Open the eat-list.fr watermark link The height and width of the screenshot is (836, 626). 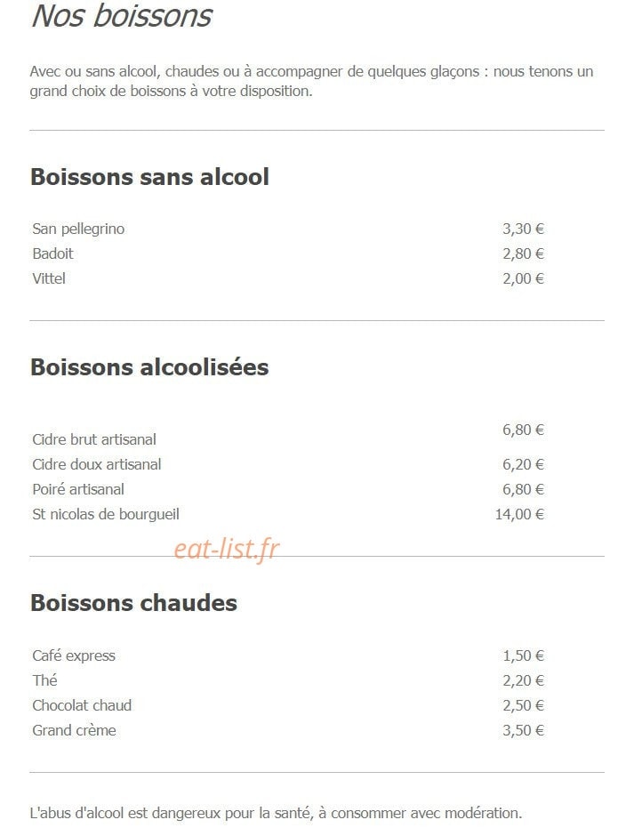point(227,549)
